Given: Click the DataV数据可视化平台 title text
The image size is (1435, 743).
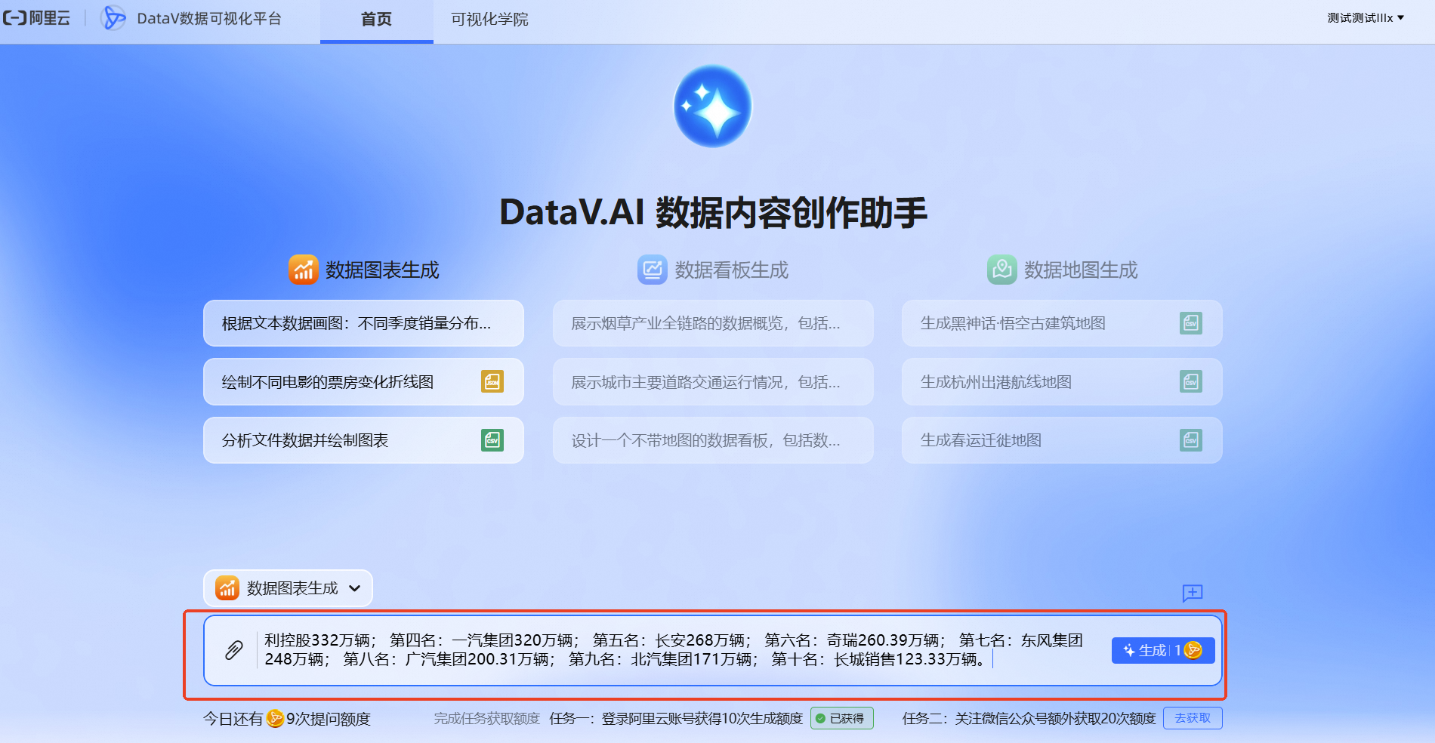Looking at the screenshot, I should [209, 18].
